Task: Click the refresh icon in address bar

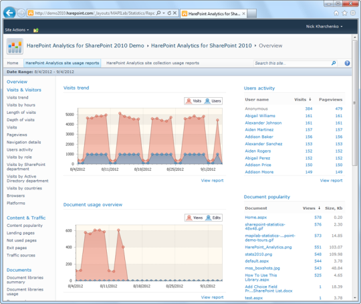Action: (x=169, y=13)
